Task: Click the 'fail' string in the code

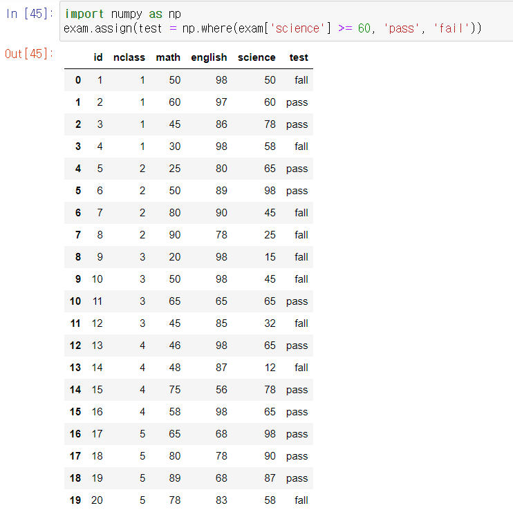Action: pos(451,28)
